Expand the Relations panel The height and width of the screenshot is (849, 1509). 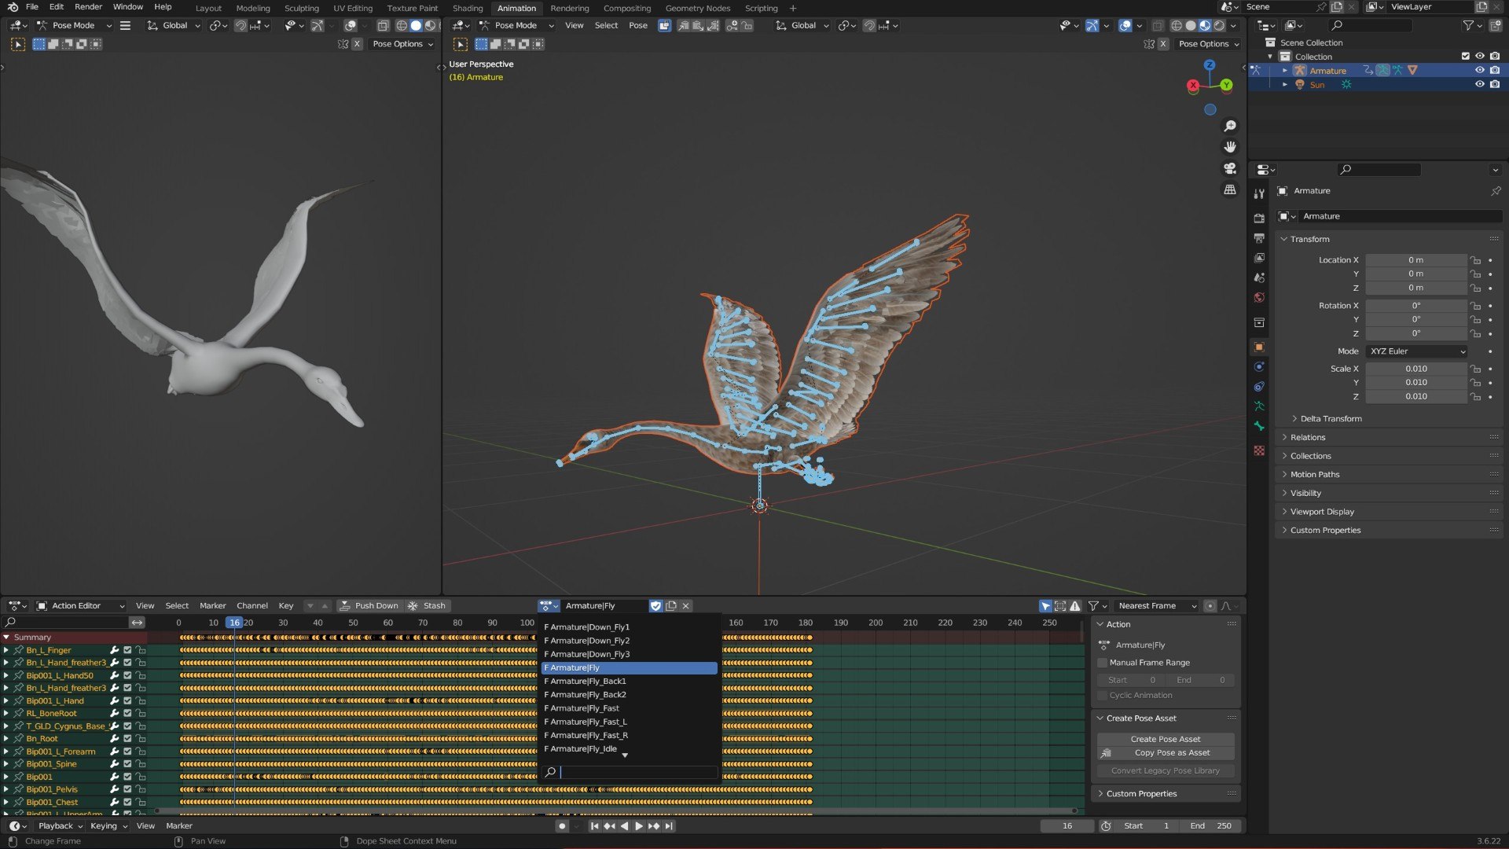tap(1308, 438)
